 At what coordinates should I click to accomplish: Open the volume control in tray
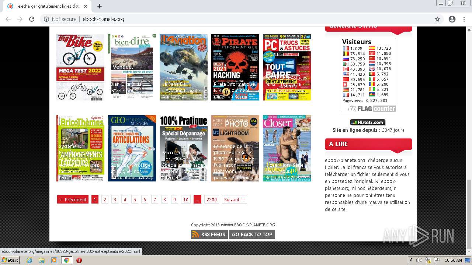coord(419,260)
